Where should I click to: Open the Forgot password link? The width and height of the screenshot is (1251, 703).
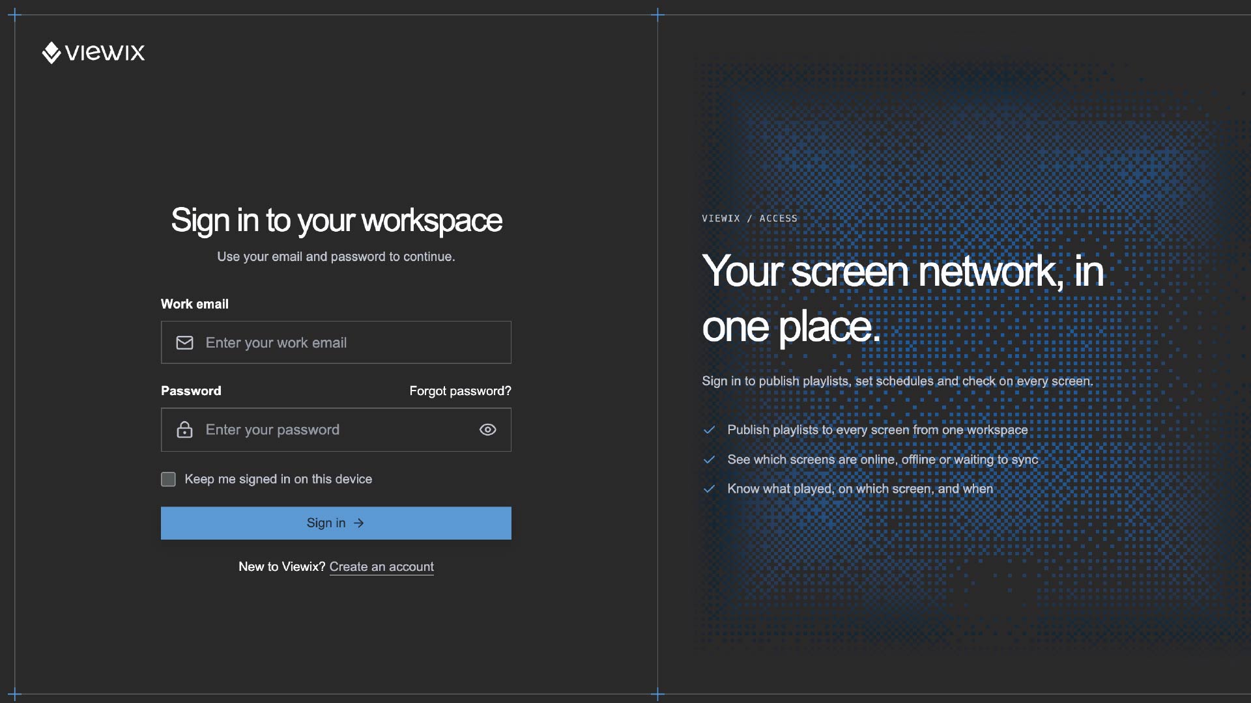460,391
